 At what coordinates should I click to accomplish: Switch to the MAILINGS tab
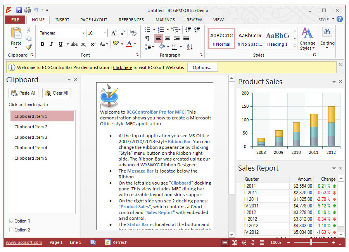click(165, 20)
